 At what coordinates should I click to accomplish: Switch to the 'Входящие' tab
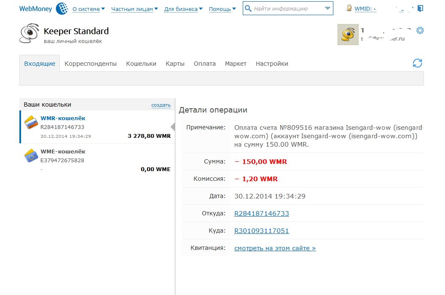pyautogui.click(x=40, y=64)
